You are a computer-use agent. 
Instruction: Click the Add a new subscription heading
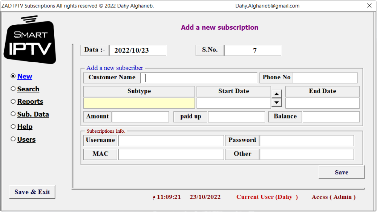point(219,27)
